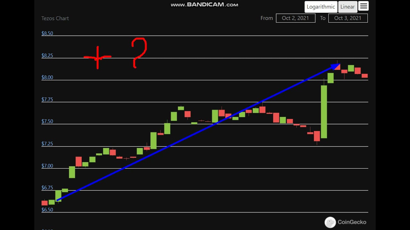Click the To label text
Screen dimensions: 410x230
323,18
